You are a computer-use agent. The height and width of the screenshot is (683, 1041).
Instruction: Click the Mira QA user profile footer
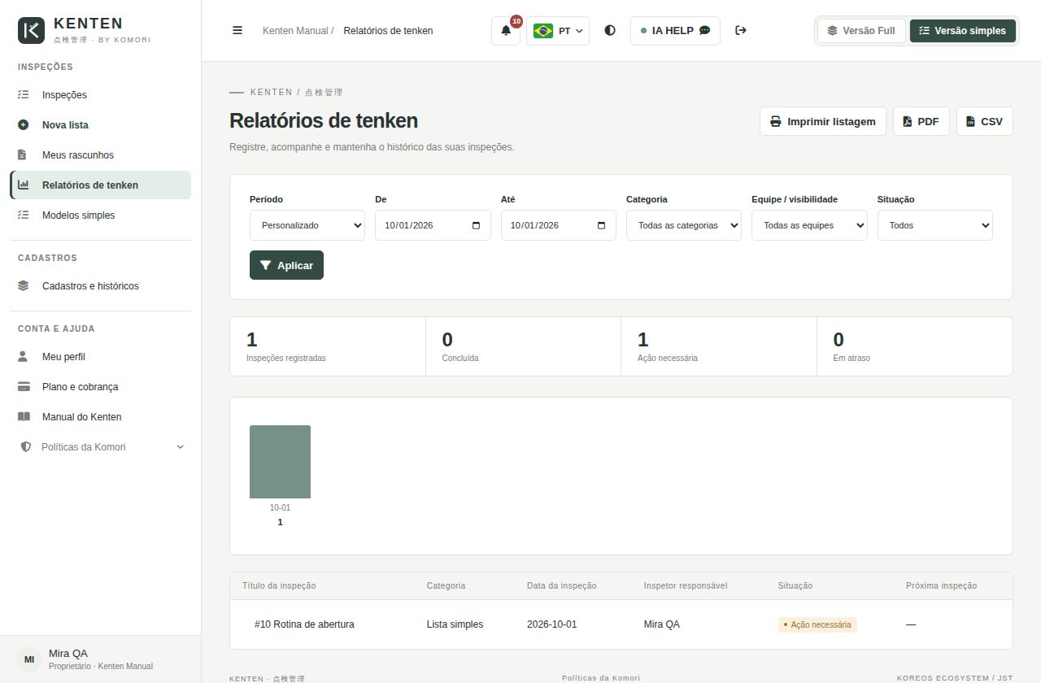pyautogui.click(x=101, y=659)
